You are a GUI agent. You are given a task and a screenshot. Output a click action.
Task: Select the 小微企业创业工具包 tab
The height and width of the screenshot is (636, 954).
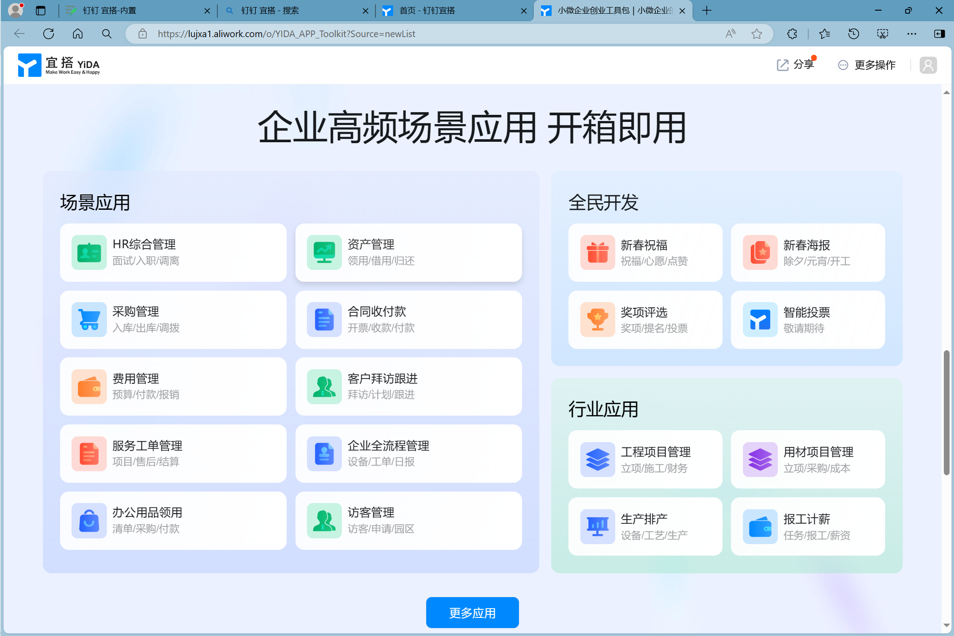tap(613, 11)
